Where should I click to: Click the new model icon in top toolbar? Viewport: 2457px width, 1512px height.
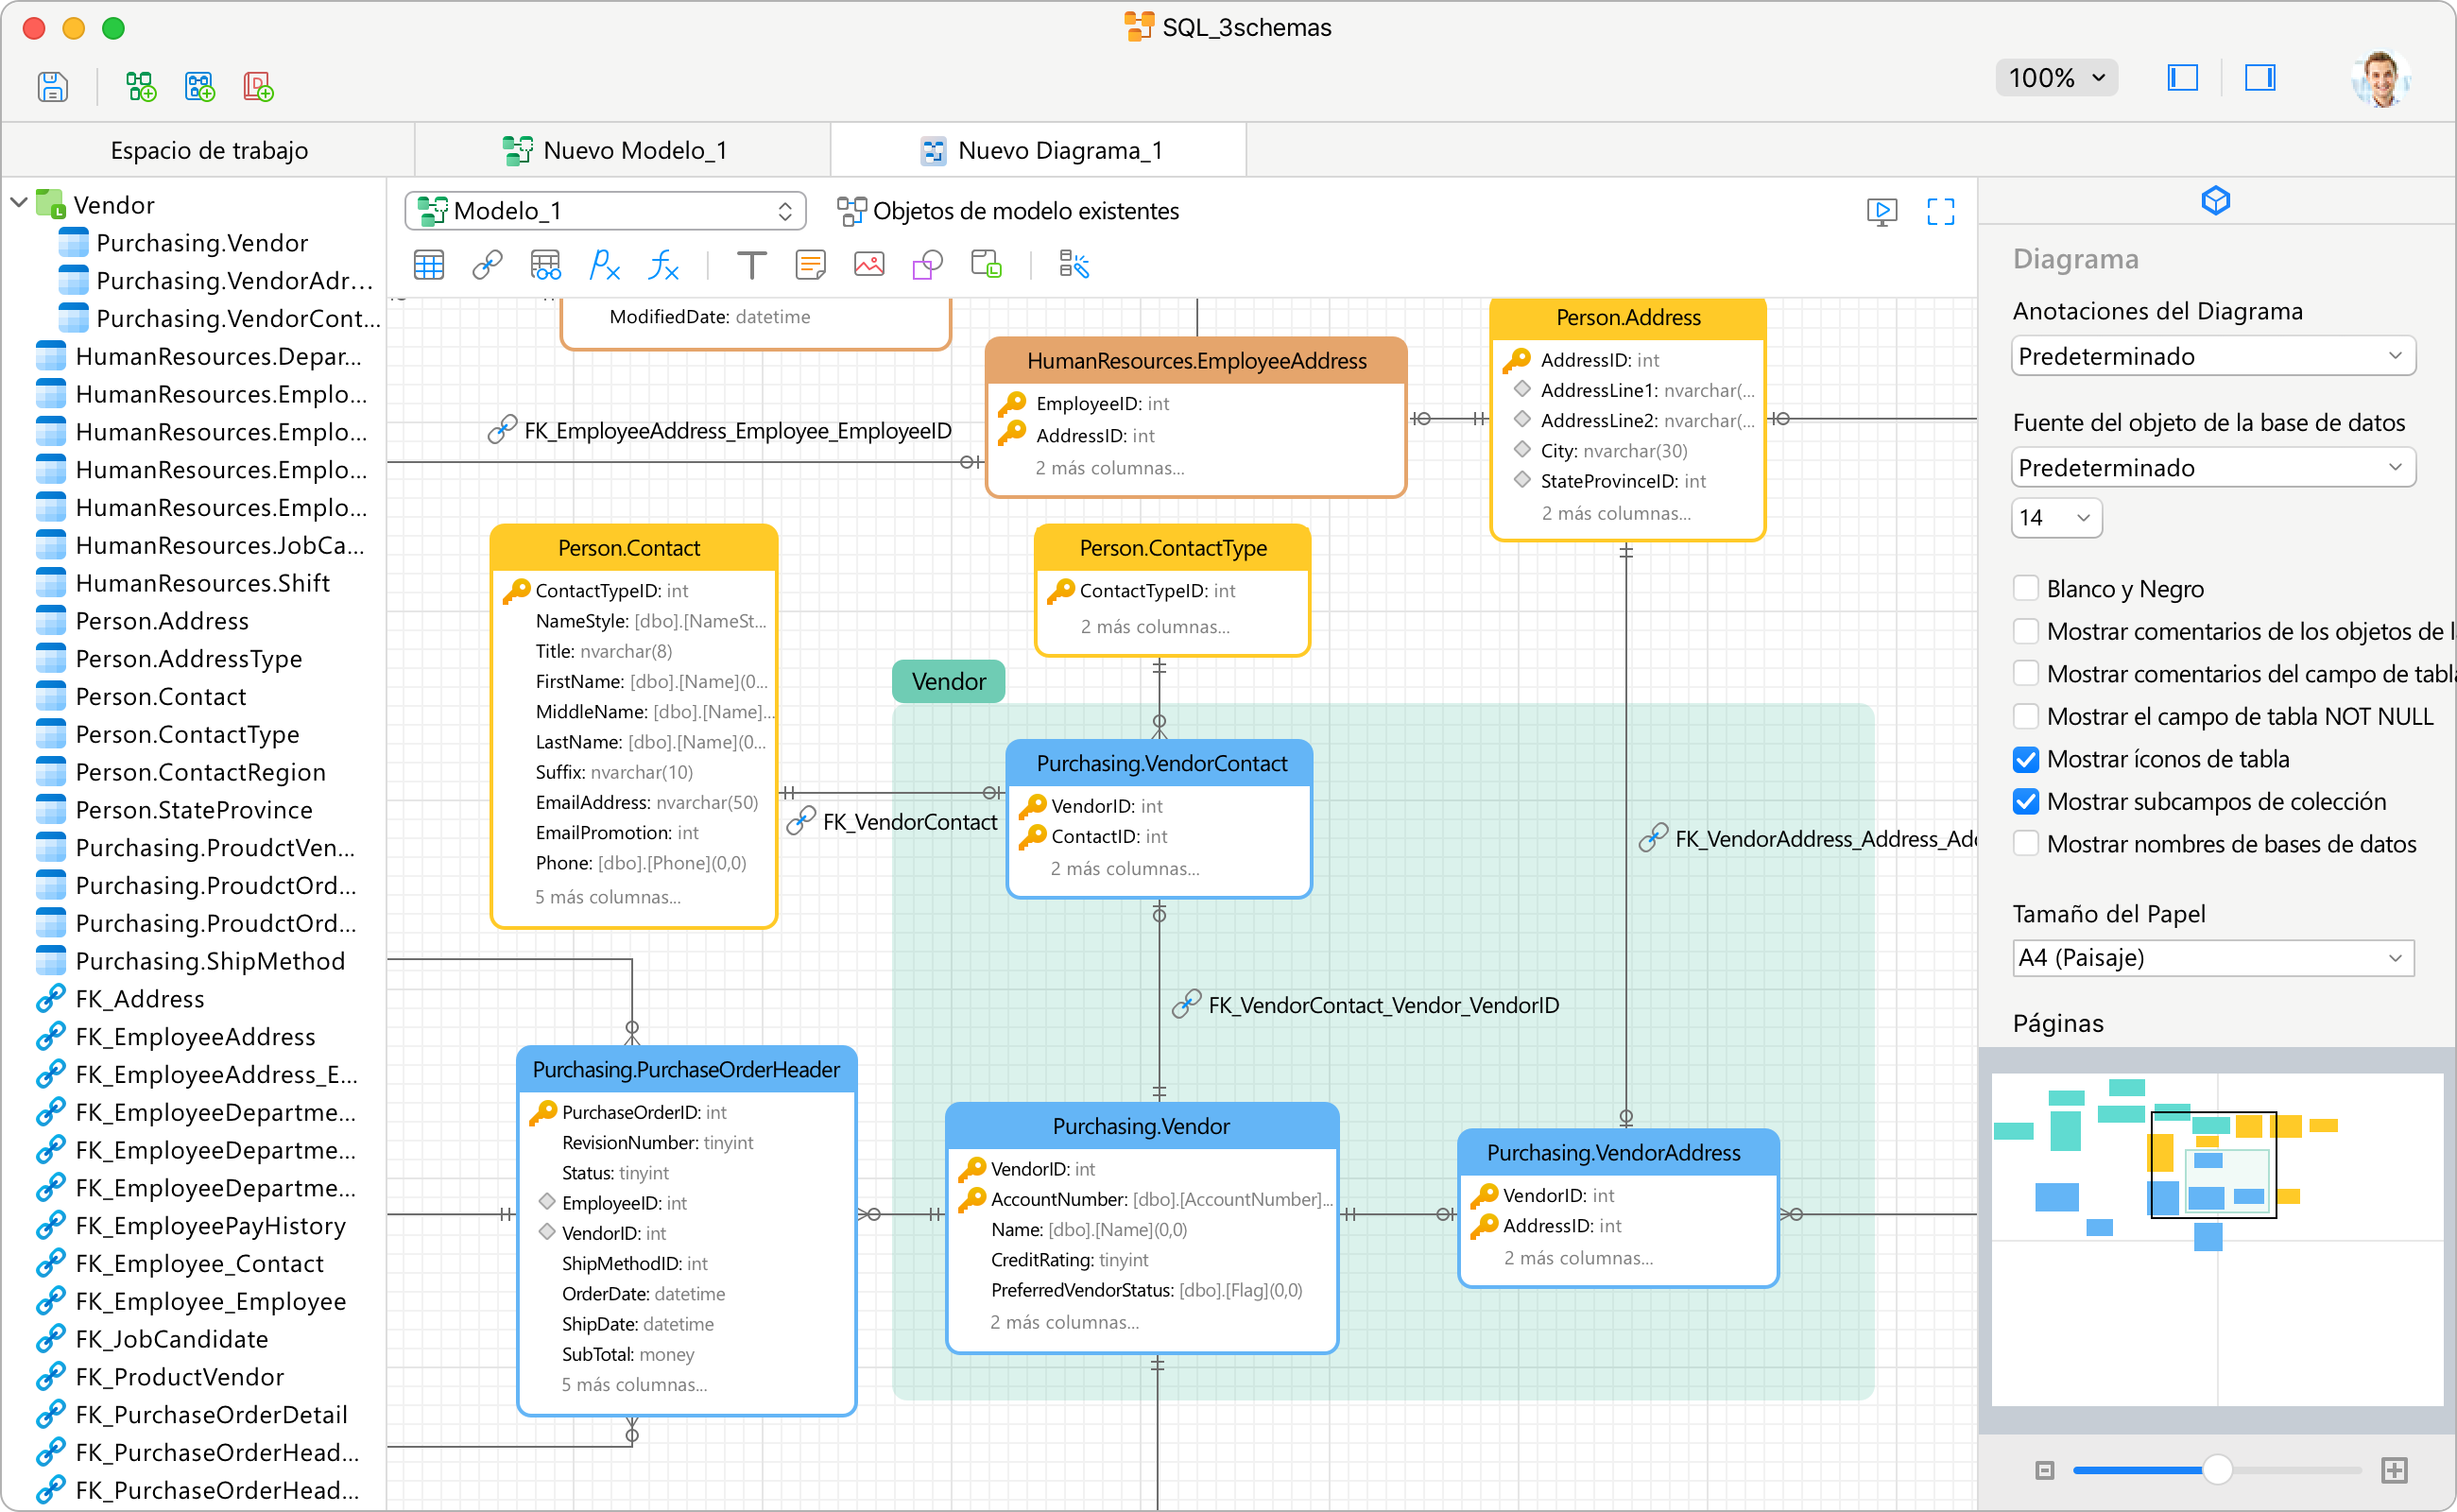(x=141, y=87)
